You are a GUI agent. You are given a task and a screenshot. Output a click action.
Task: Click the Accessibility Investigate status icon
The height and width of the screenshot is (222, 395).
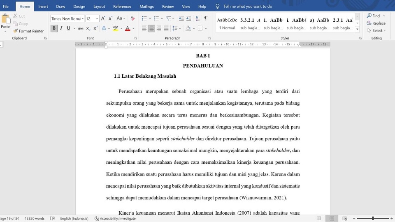pyautogui.click(x=97, y=218)
